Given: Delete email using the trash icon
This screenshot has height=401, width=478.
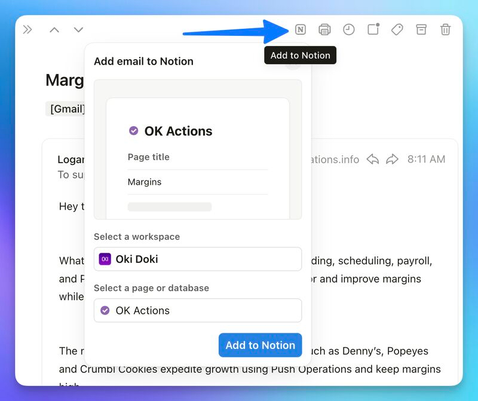Looking at the screenshot, I should coord(445,29).
